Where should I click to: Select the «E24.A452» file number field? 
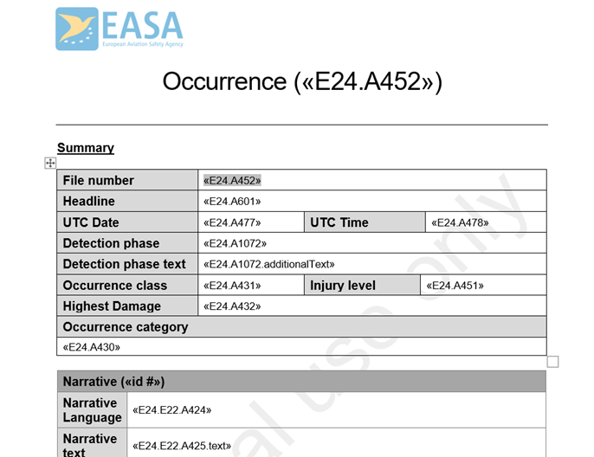(x=232, y=180)
